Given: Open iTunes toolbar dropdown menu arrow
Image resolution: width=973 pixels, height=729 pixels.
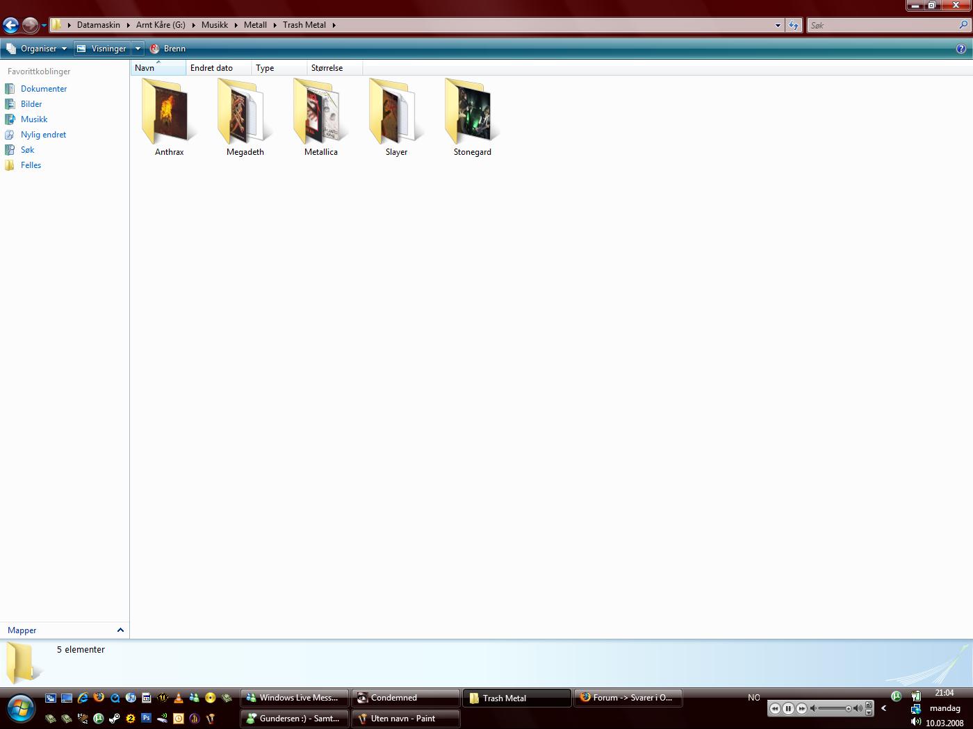Looking at the screenshot, I should [x=869, y=712].
